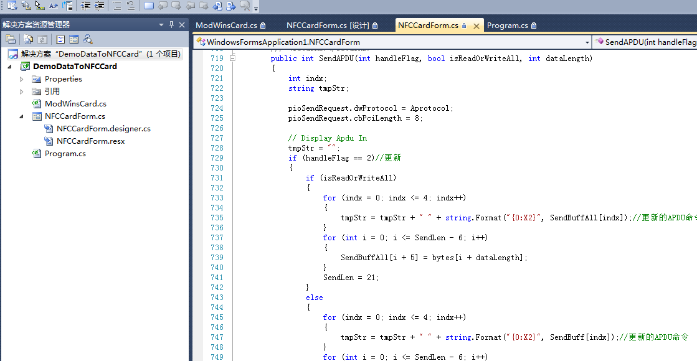697x361 pixels.
Task: Click lock icon on ModWinsCard.cs tab
Action: 263,26
